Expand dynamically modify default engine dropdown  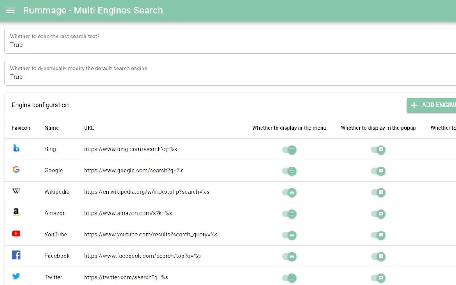click(x=230, y=73)
